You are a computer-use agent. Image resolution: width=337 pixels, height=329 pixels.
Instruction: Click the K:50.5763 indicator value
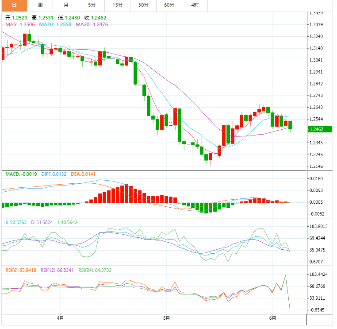tap(16, 222)
